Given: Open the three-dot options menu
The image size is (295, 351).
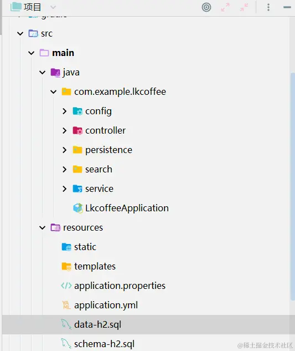Looking at the screenshot, I should pyautogui.click(x=268, y=7).
